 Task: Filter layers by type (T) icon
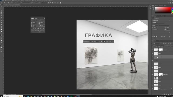(x=167, y=43)
